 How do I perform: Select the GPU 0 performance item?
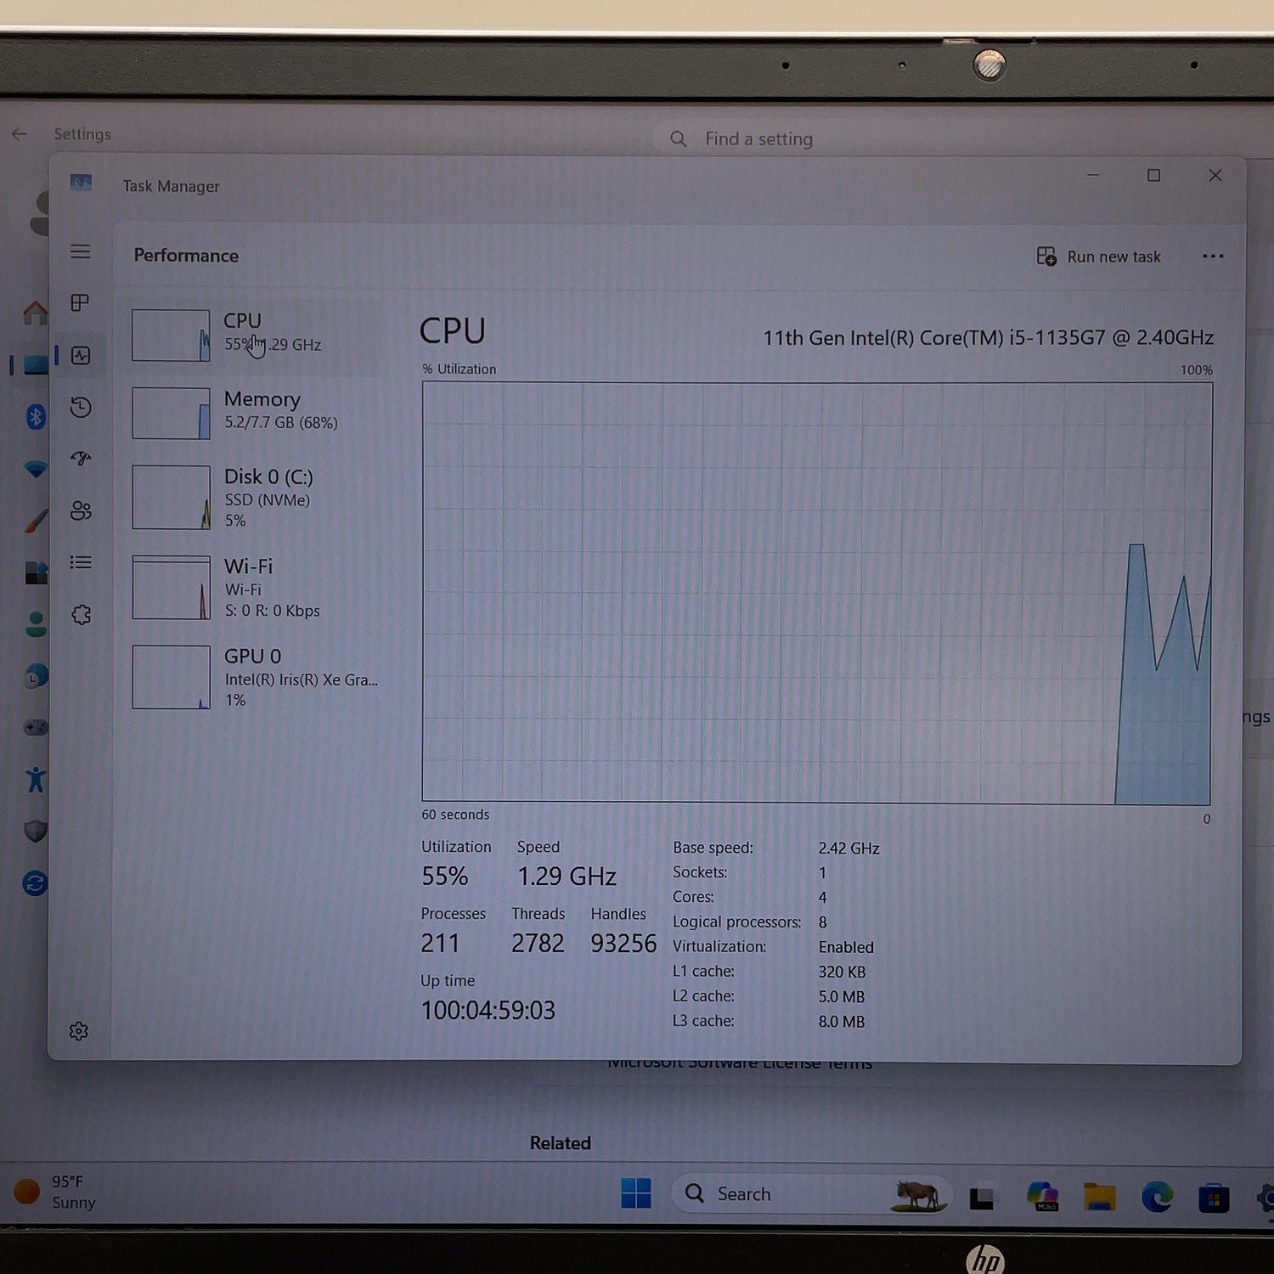[255, 678]
